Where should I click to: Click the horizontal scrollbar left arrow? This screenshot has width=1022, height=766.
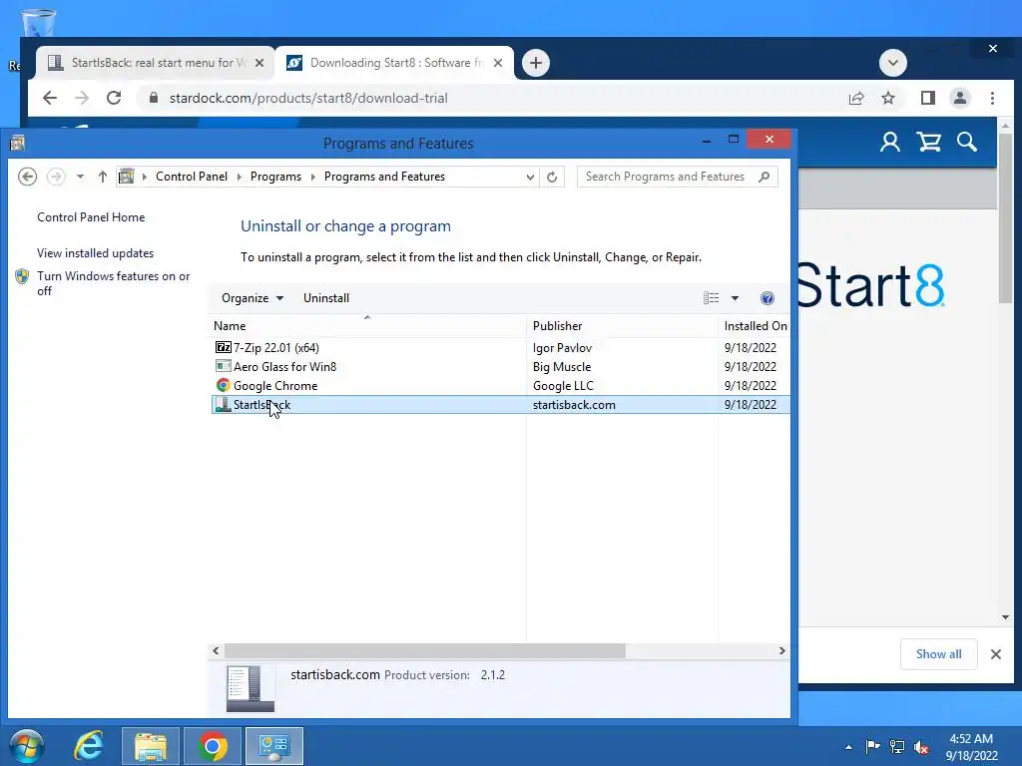click(216, 650)
